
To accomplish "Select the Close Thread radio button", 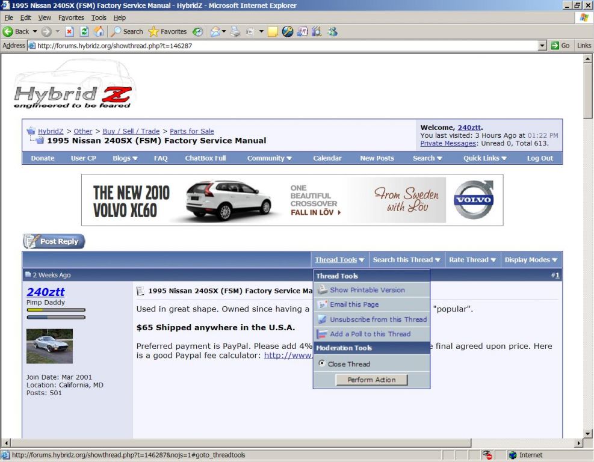I will point(321,364).
